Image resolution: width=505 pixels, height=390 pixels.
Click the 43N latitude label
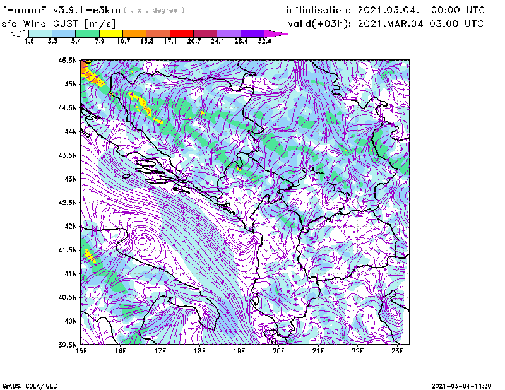click(x=71, y=179)
